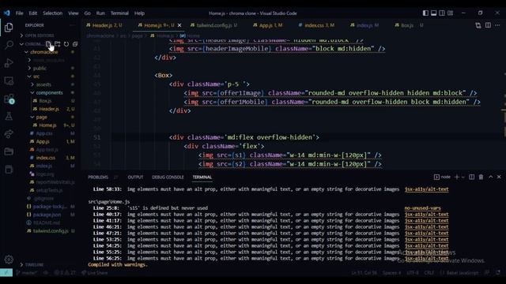The width and height of the screenshot is (506, 284).
Task: Open changes compare icon in editor toolbar
Action: [x=478, y=25]
